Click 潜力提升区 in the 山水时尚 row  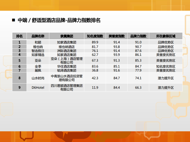point(166,78)
